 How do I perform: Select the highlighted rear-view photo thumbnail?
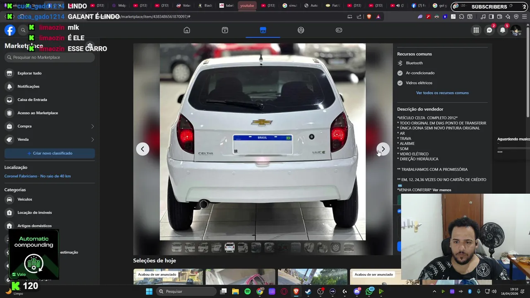pyautogui.click(x=229, y=248)
